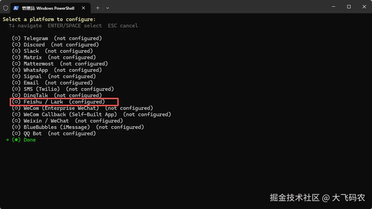Click the PowerShell icon on the tab
The image size is (372, 209).
click(16, 8)
